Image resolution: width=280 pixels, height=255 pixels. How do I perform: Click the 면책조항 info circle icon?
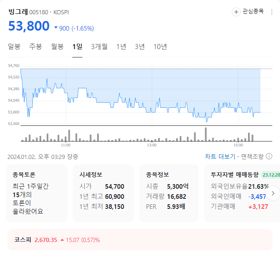click(269, 156)
